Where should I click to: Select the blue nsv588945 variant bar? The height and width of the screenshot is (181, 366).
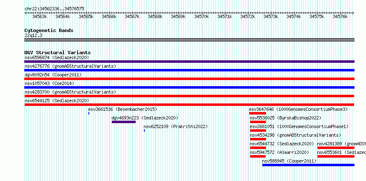(308, 165)
